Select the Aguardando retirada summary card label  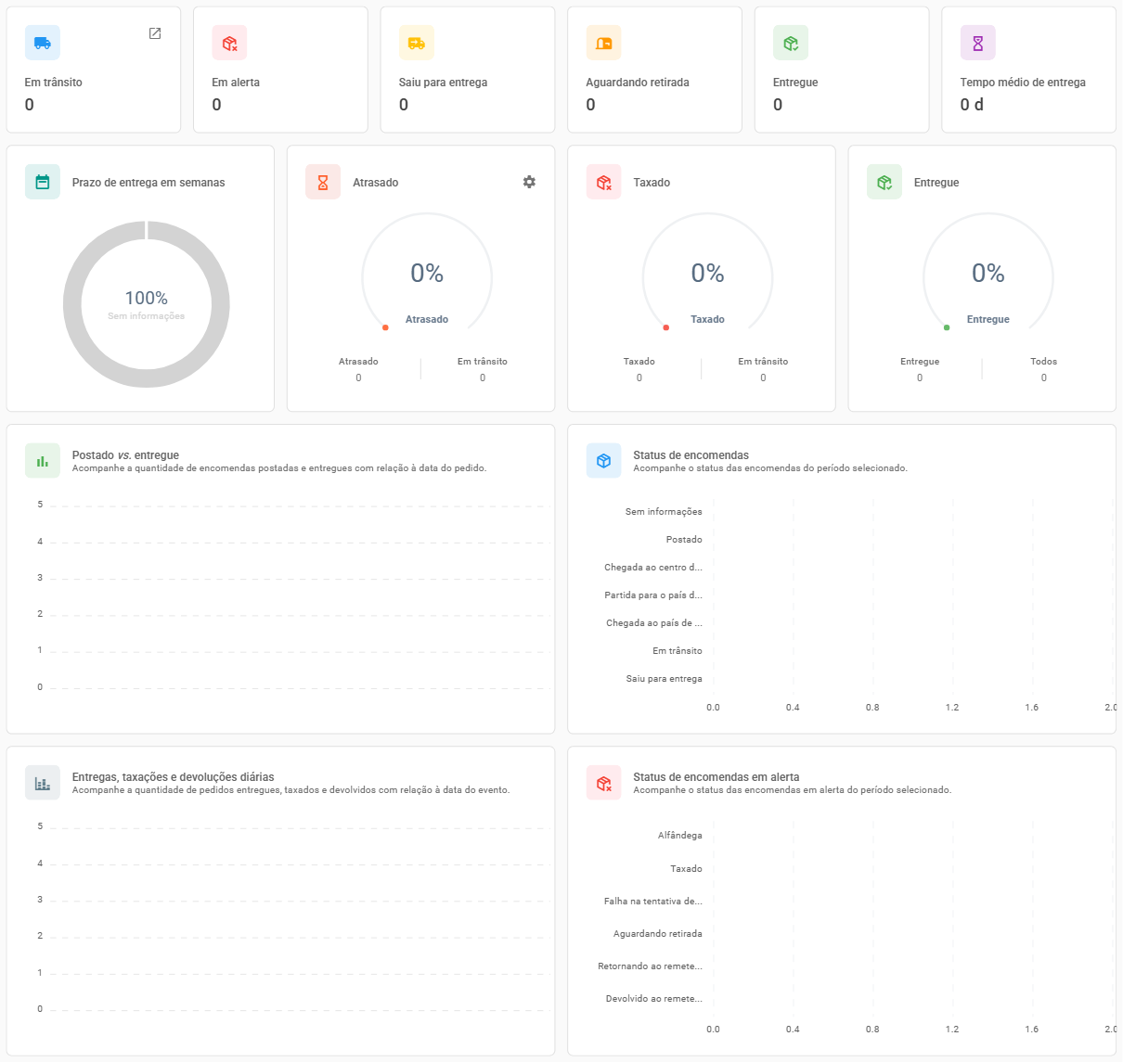pos(638,83)
